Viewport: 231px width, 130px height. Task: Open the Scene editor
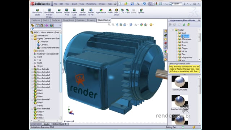coord(110,11)
